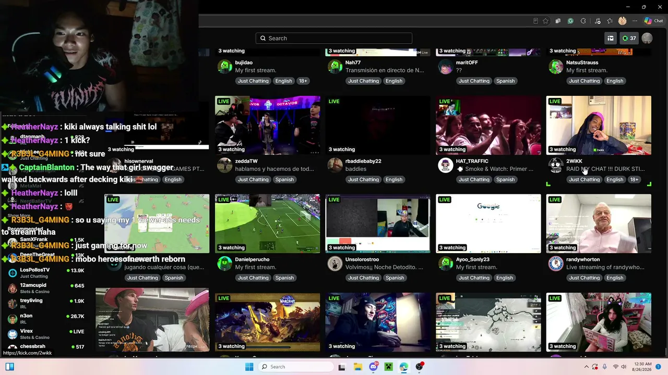Click the English tag under randywhorton

(x=615, y=278)
